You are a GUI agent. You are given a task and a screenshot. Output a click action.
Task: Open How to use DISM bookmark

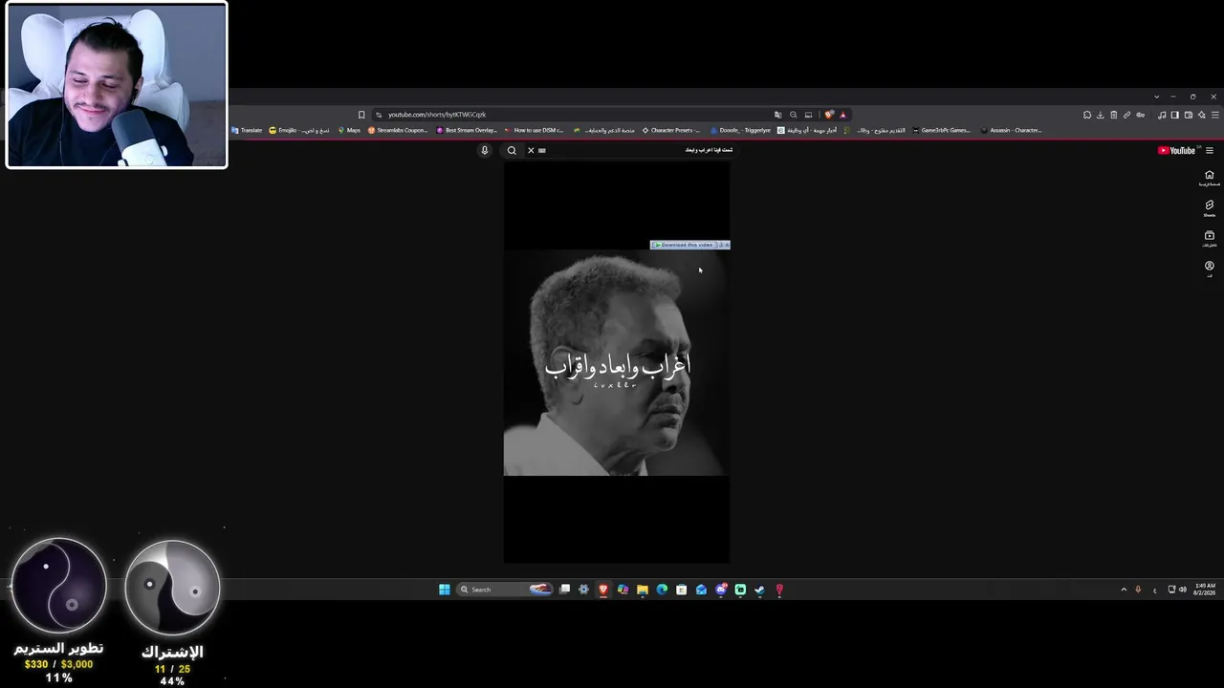tap(534, 130)
